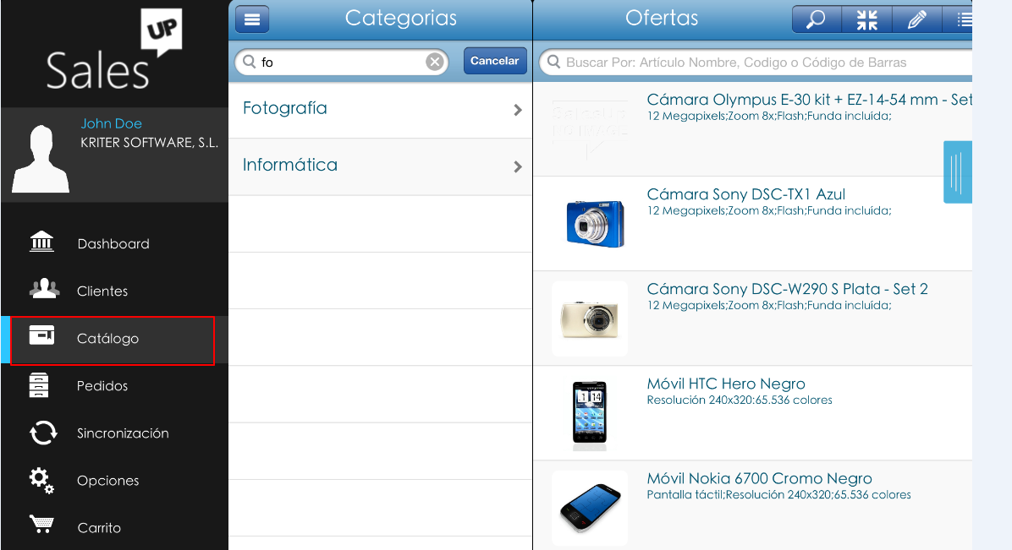
Task: Open Sincronización menu item
Action: [x=114, y=433]
